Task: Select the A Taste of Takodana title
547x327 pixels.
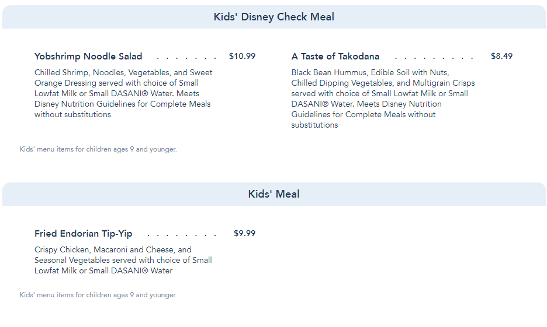Action: point(335,57)
